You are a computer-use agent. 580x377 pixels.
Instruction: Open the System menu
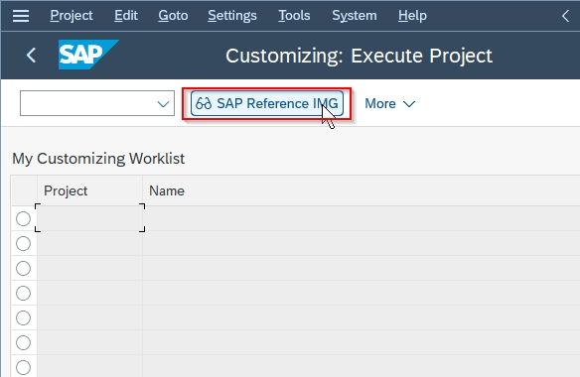tap(355, 16)
